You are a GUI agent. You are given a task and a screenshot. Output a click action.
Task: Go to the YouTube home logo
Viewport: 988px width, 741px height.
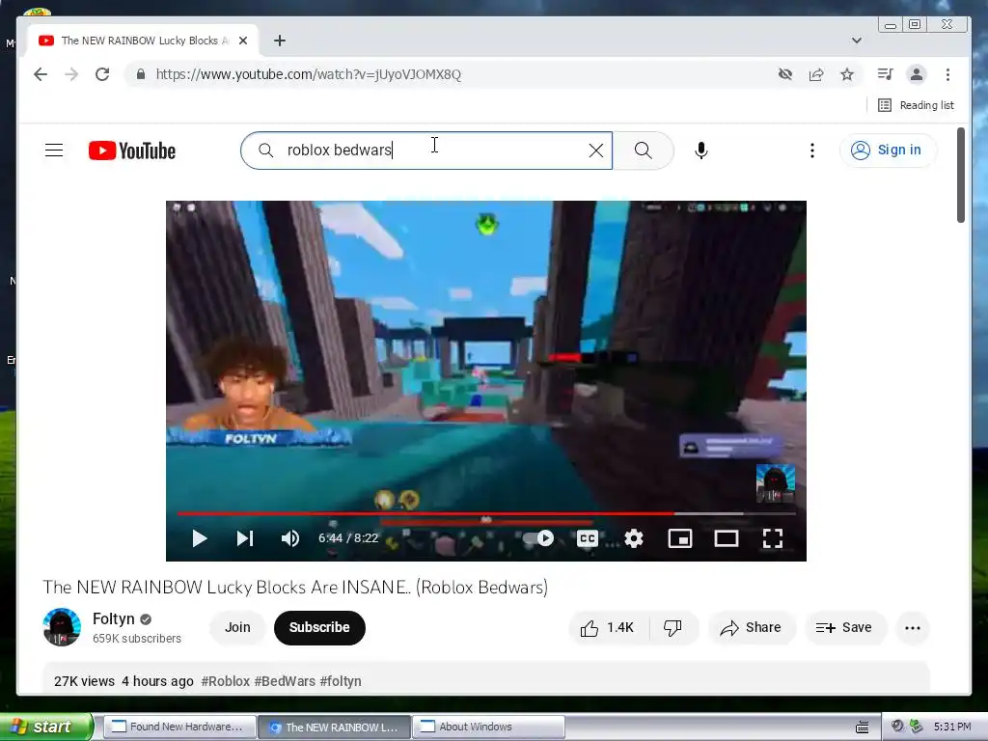click(x=131, y=151)
